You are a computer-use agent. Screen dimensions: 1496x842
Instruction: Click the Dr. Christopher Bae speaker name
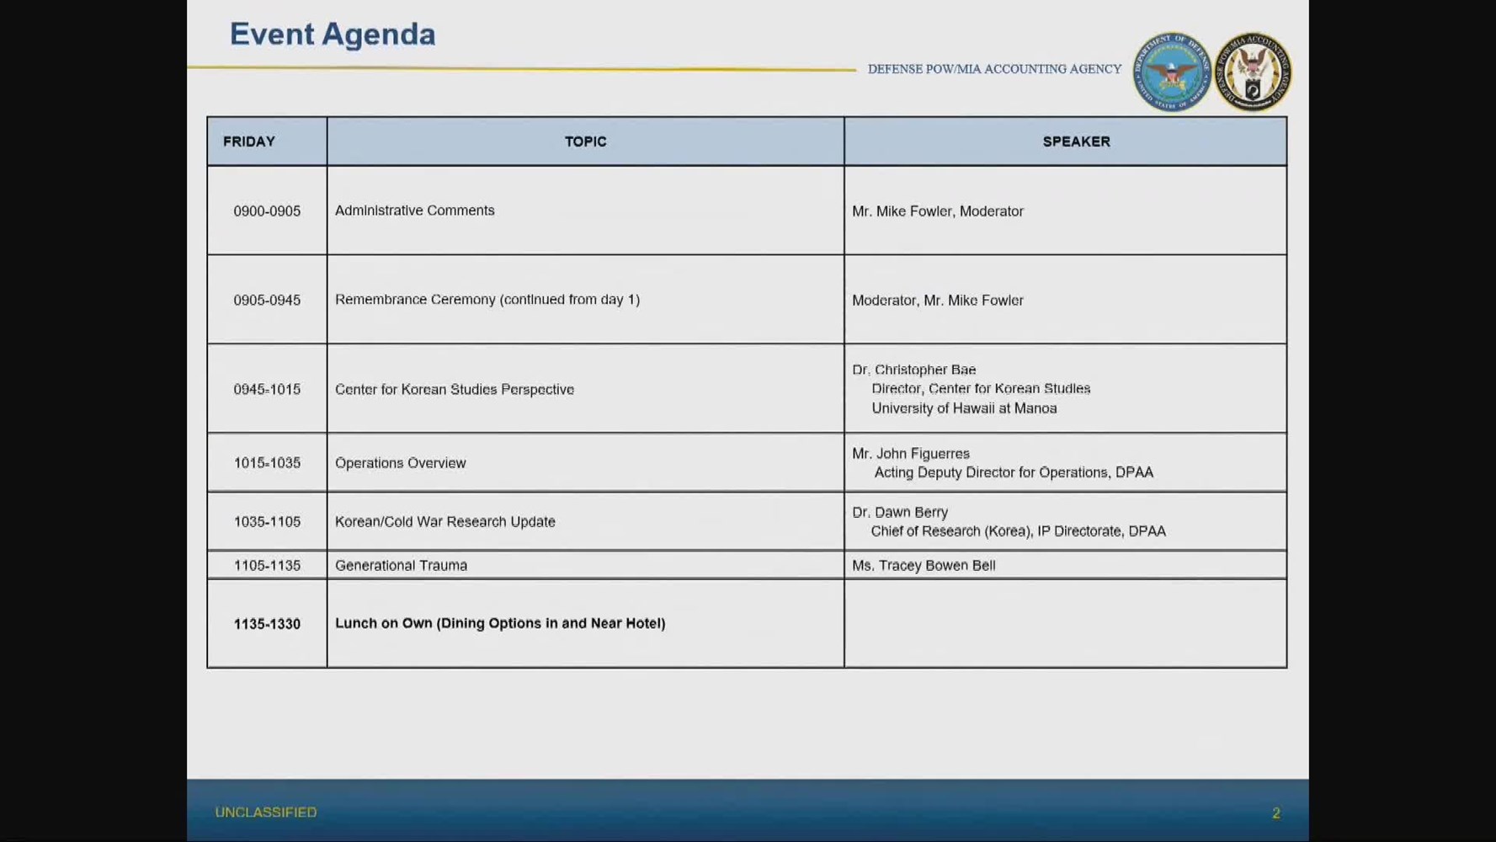(913, 370)
